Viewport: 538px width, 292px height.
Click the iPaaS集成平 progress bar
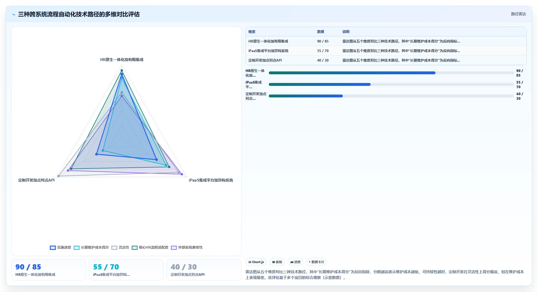tap(391, 84)
